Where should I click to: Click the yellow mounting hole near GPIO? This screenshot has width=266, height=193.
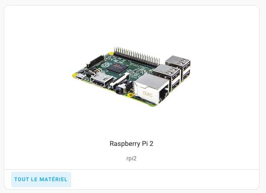coord(111,53)
